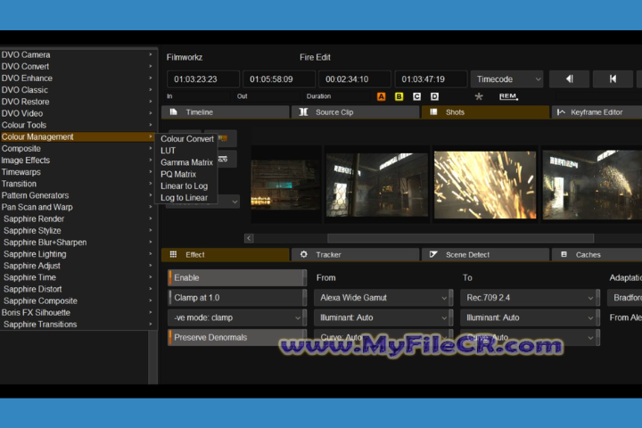642x428 pixels.
Task: Choose Linear to Log from submenu
Action: pos(184,186)
